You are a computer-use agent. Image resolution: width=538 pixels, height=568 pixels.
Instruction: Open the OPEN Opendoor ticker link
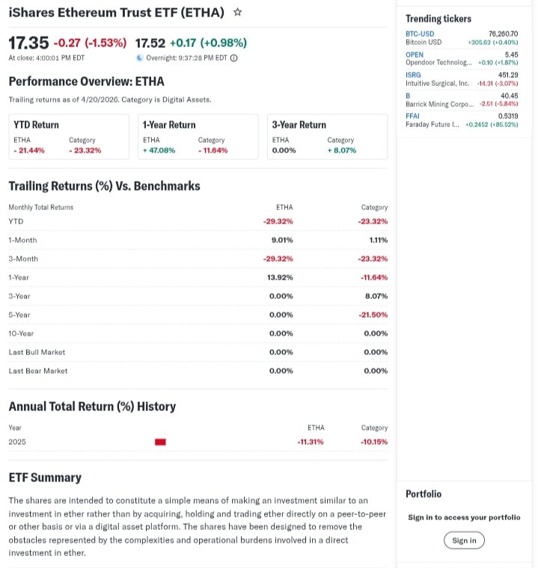pyautogui.click(x=415, y=55)
